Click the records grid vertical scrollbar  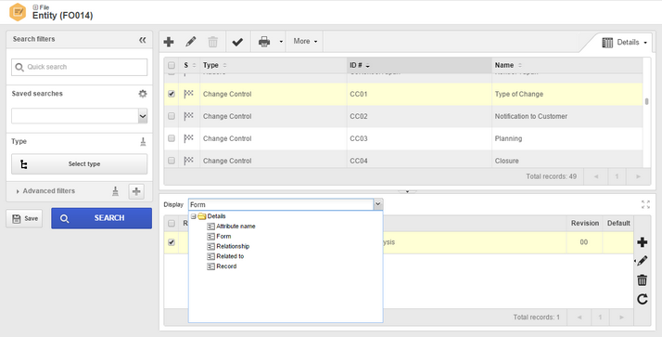pos(647,102)
